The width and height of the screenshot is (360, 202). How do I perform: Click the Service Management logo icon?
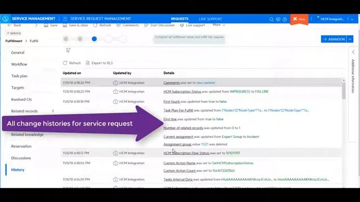pyautogui.click(x=6, y=19)
